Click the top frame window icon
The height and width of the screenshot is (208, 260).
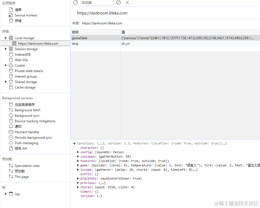coord(11,194)
